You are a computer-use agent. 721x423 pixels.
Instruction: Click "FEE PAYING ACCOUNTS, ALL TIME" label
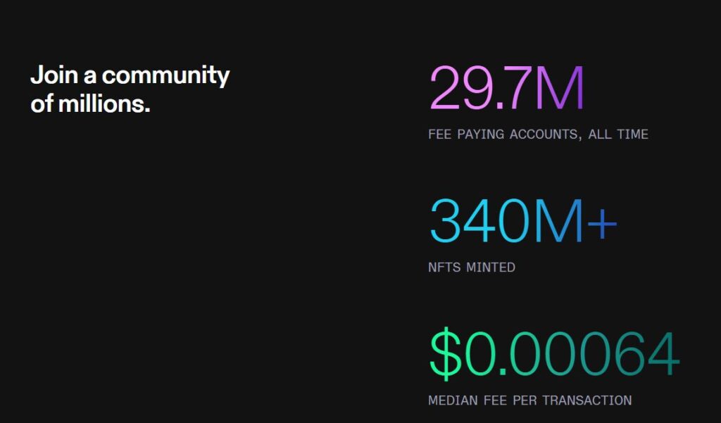click(x=538, y=134)
